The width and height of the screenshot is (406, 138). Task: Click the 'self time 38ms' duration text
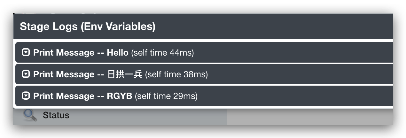[x=176, y=74]
